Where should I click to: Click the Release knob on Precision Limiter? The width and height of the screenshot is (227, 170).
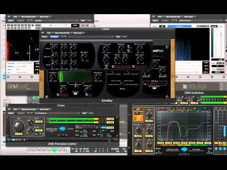pos(30,130)
